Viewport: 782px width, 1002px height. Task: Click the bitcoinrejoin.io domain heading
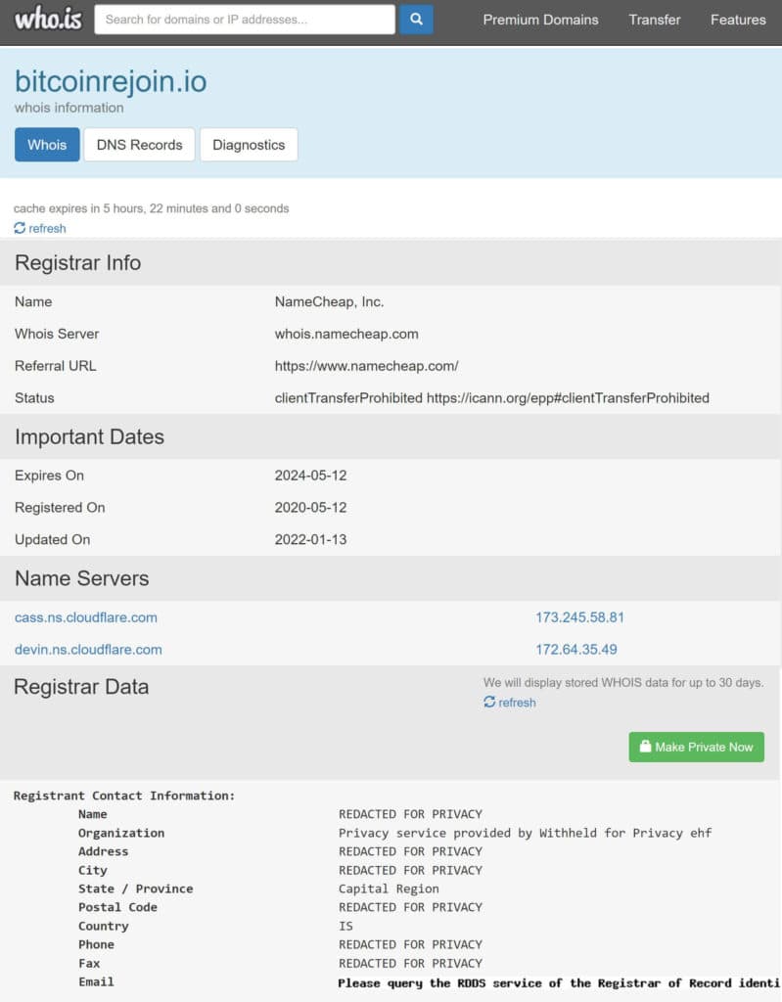[111, 81]
